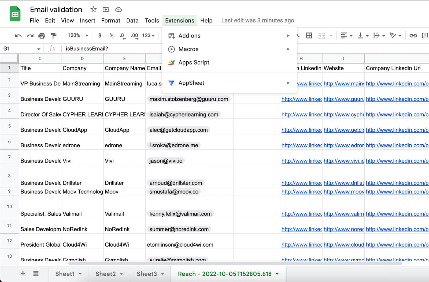Switch to the Sheet2 tab
The height and width of the screenshot is (282, 429).
(106, 274)
